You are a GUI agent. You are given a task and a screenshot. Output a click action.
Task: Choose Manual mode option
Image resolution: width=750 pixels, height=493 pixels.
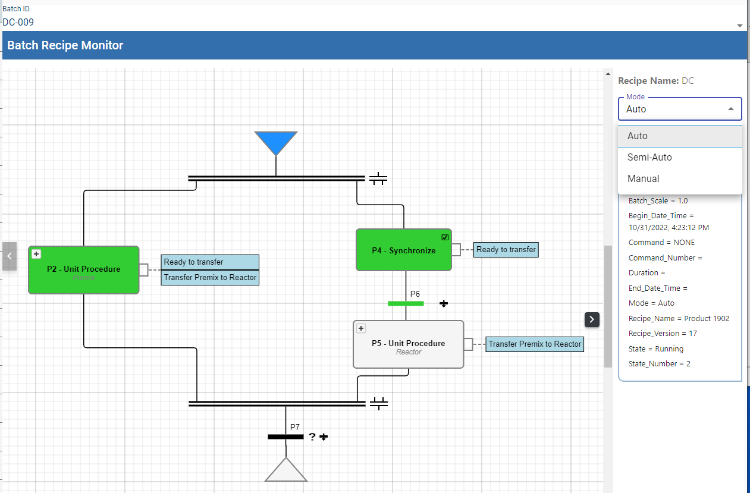643,178
